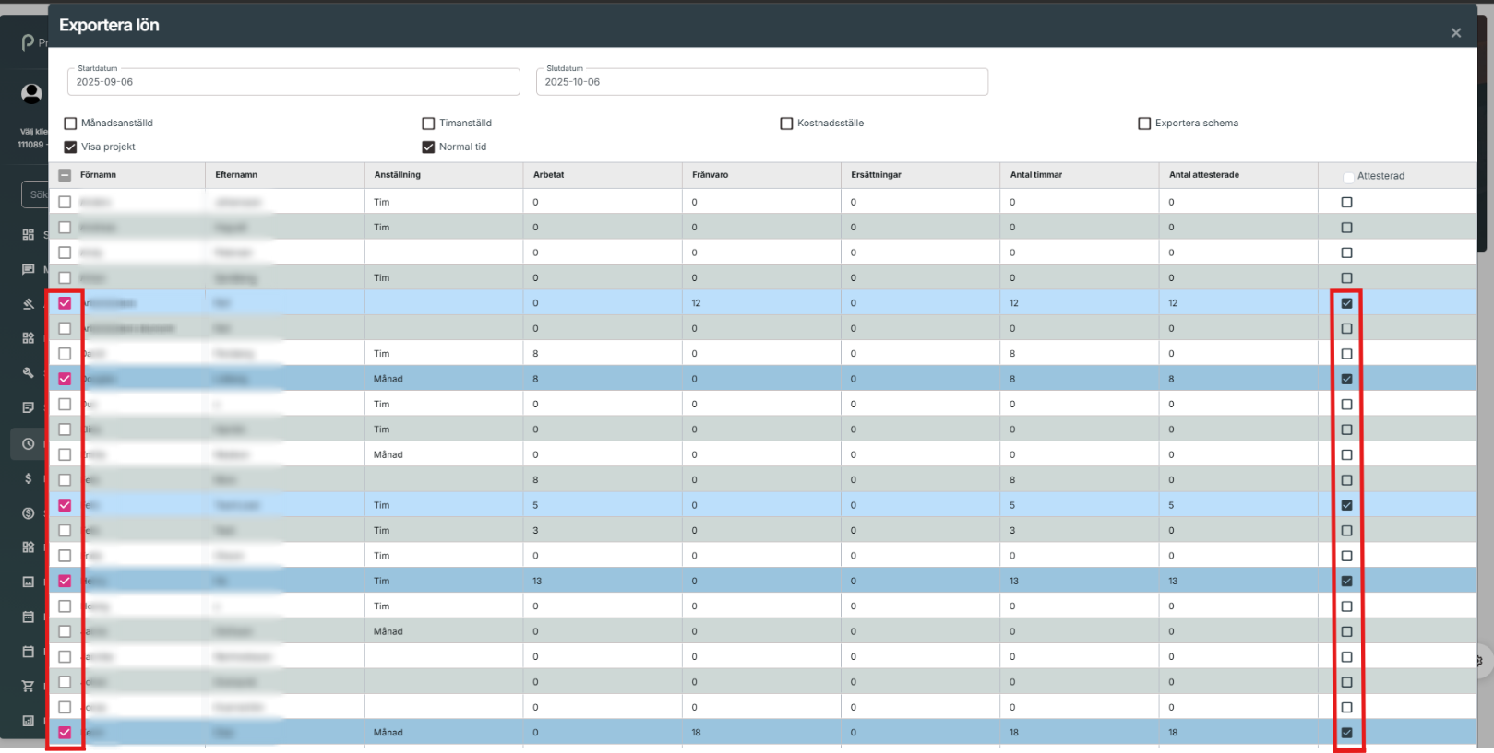Screen dimensions: 1494x753
Task: Click Månad in the row with 8 worked
Action: click(388, 379)
